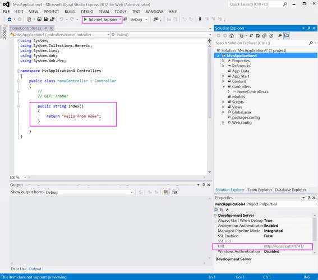Switch to the Team Explorer tab

pos(260,190)
